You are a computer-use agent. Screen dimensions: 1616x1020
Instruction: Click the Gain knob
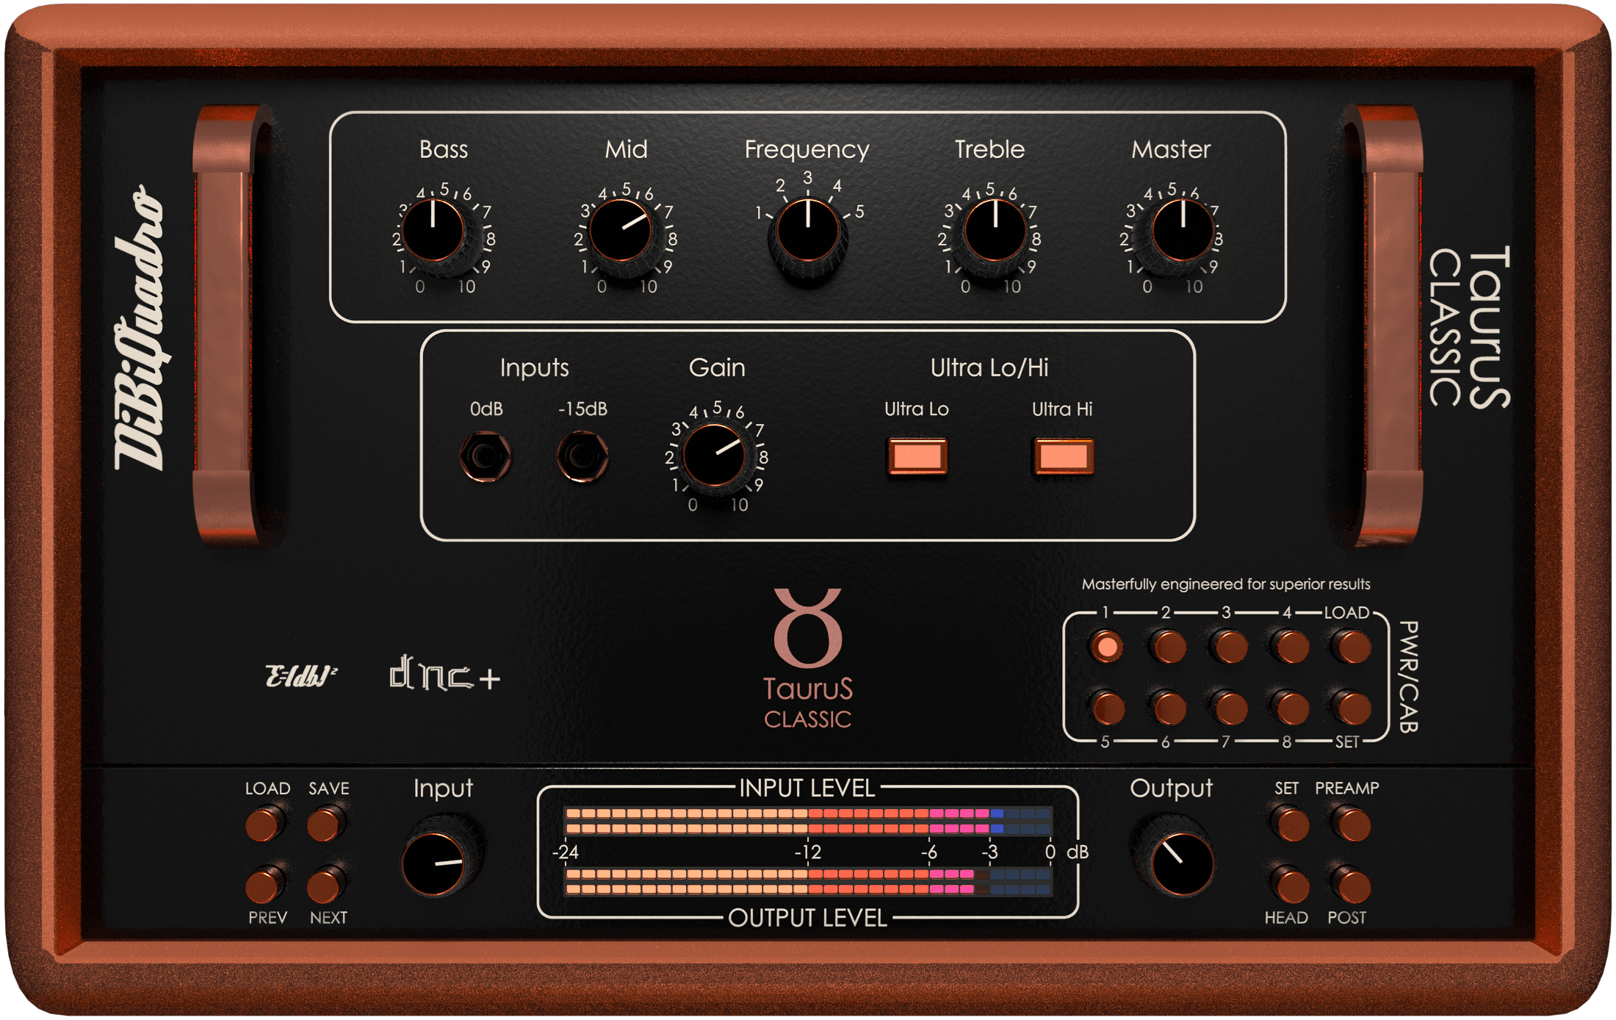click(714, 456)
